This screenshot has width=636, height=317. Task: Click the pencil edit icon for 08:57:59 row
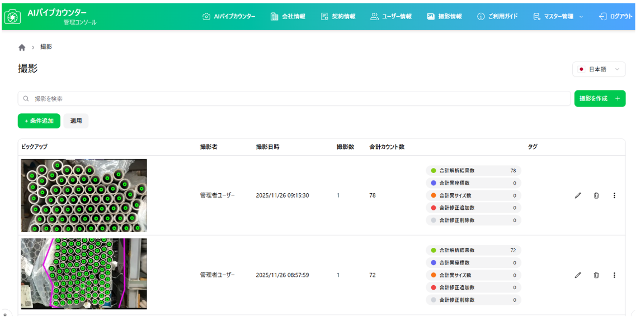pos(578,275)
